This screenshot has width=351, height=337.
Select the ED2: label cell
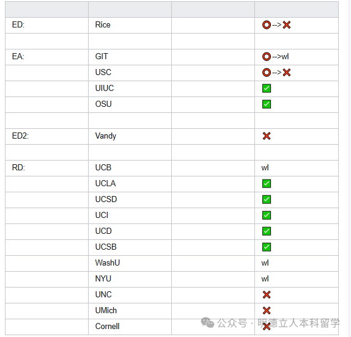tap(47, 136)
